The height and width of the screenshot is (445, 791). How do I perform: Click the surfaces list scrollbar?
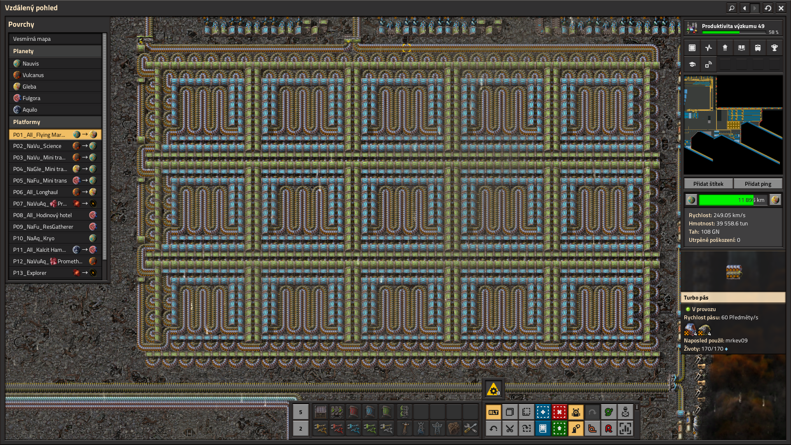click(105, 147)
